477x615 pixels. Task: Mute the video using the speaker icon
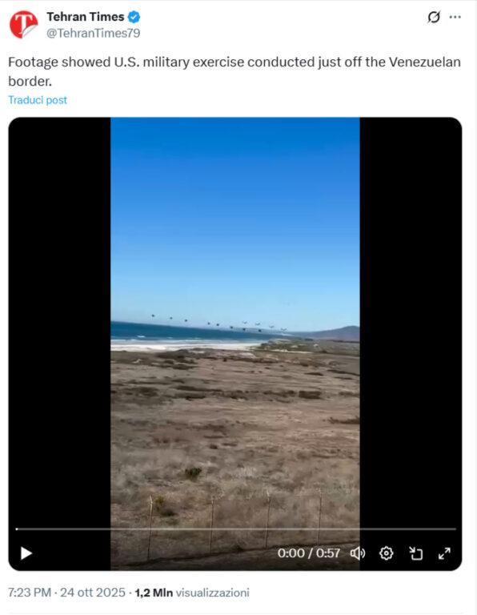click(358, 553)
